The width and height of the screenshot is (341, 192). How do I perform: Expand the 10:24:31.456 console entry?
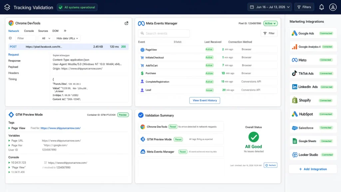tap(9, 172)
